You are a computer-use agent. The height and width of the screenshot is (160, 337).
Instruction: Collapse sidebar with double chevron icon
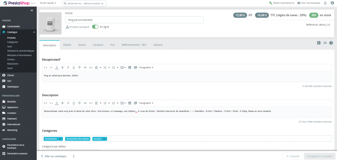click(x=32, y=10)
